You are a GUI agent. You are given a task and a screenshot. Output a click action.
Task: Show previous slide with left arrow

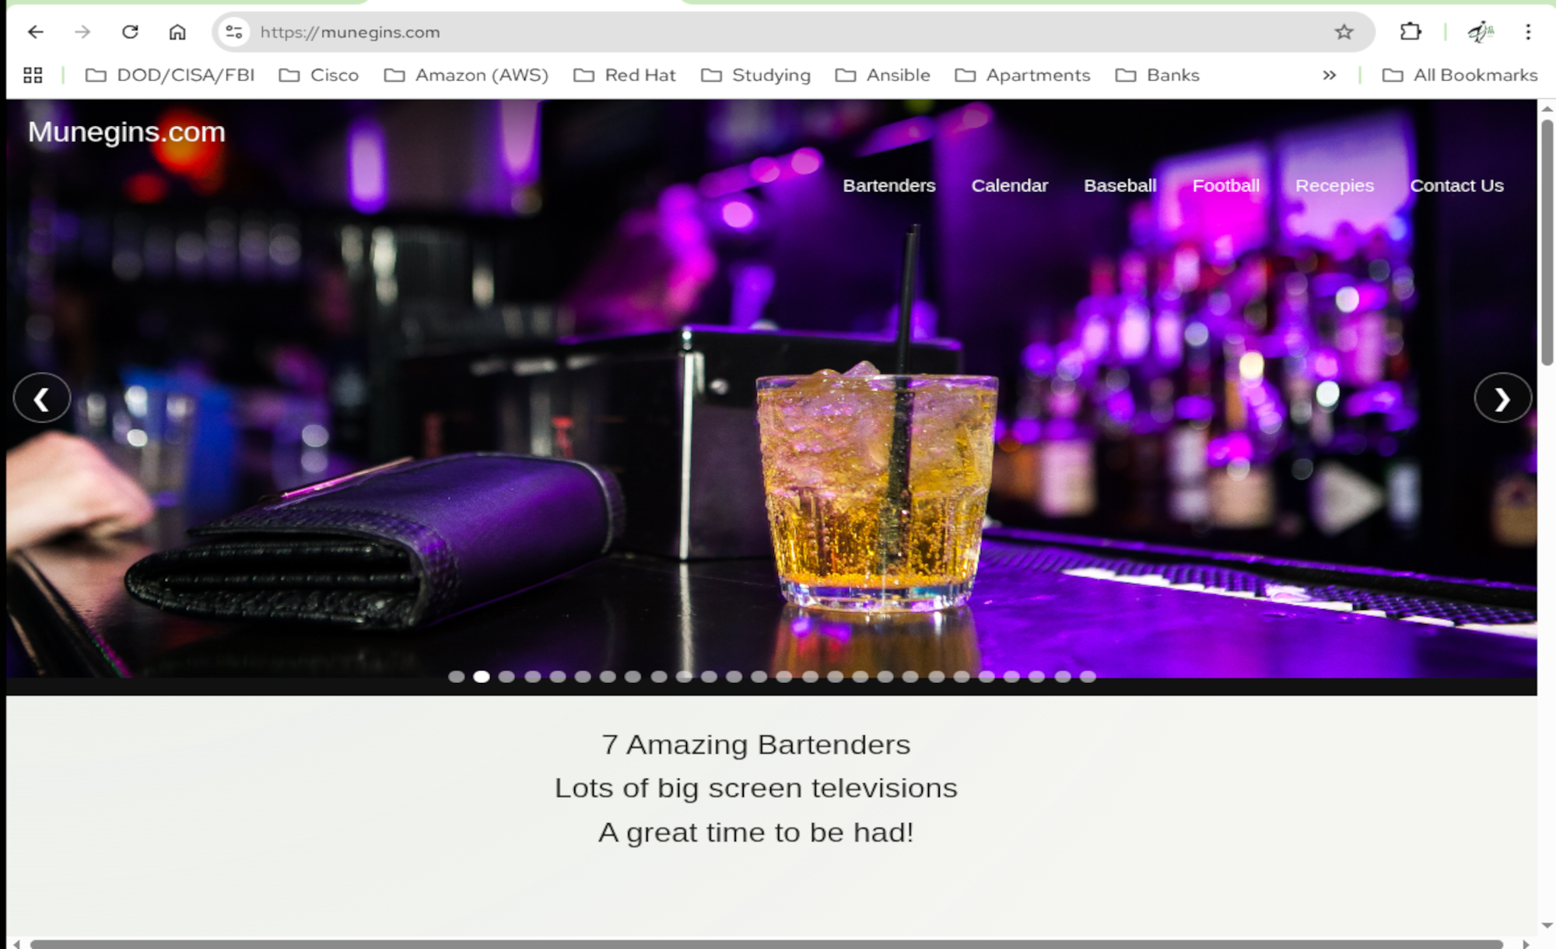(x=42, y=398)
